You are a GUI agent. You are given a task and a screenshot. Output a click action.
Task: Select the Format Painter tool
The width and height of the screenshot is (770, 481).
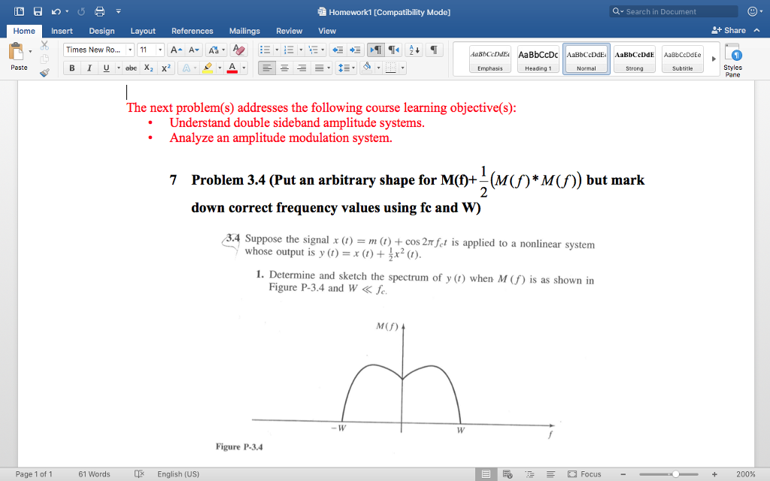pos(44,72)
